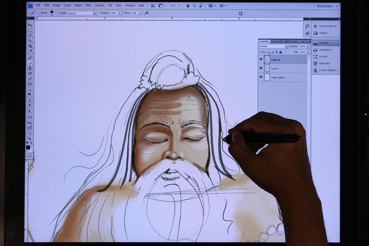Open the layer blend mode dropdown
Image resolution: width=369 pixels, height=246 pixels.
click(273, 46)
